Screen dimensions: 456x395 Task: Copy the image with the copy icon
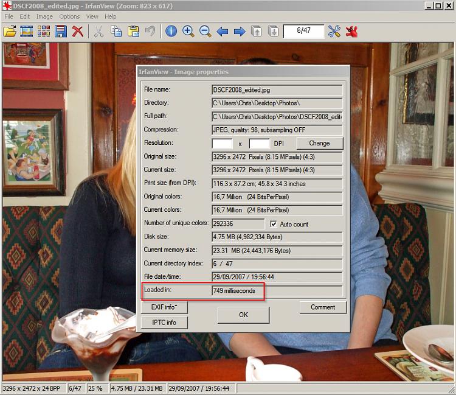tap(116, 31)
